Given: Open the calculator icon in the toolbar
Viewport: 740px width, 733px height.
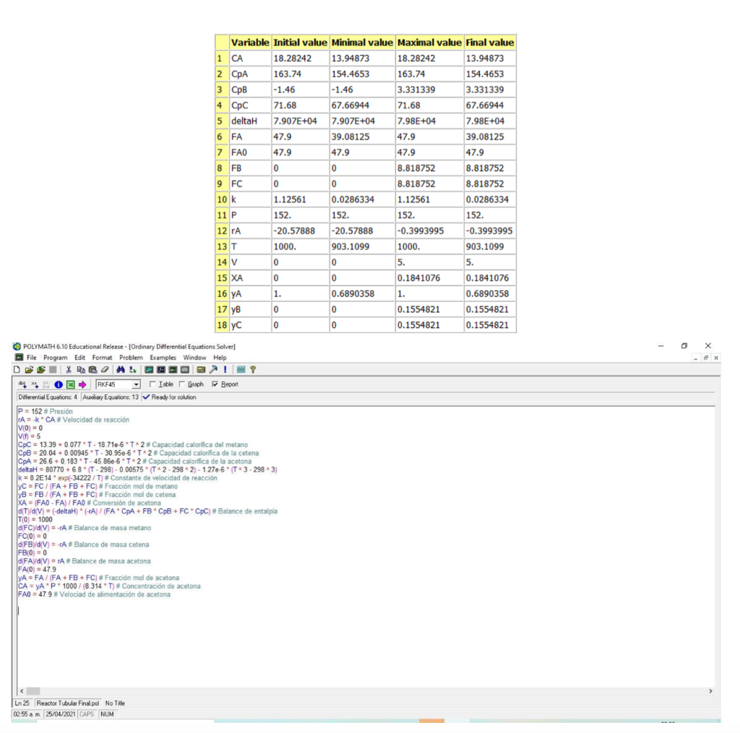Looking at the screenshot, I should [x=201, y=369].
